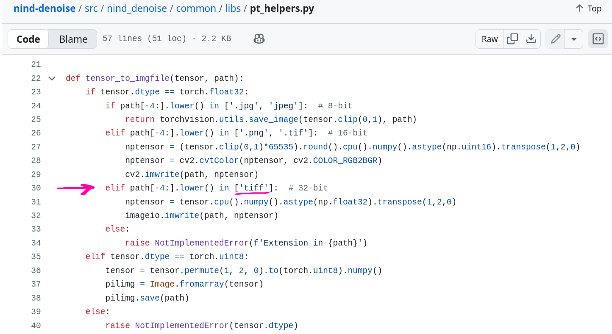Open the libs folder breadcrumb
This screenshot has height=334, width=612.
pos(232,8)
